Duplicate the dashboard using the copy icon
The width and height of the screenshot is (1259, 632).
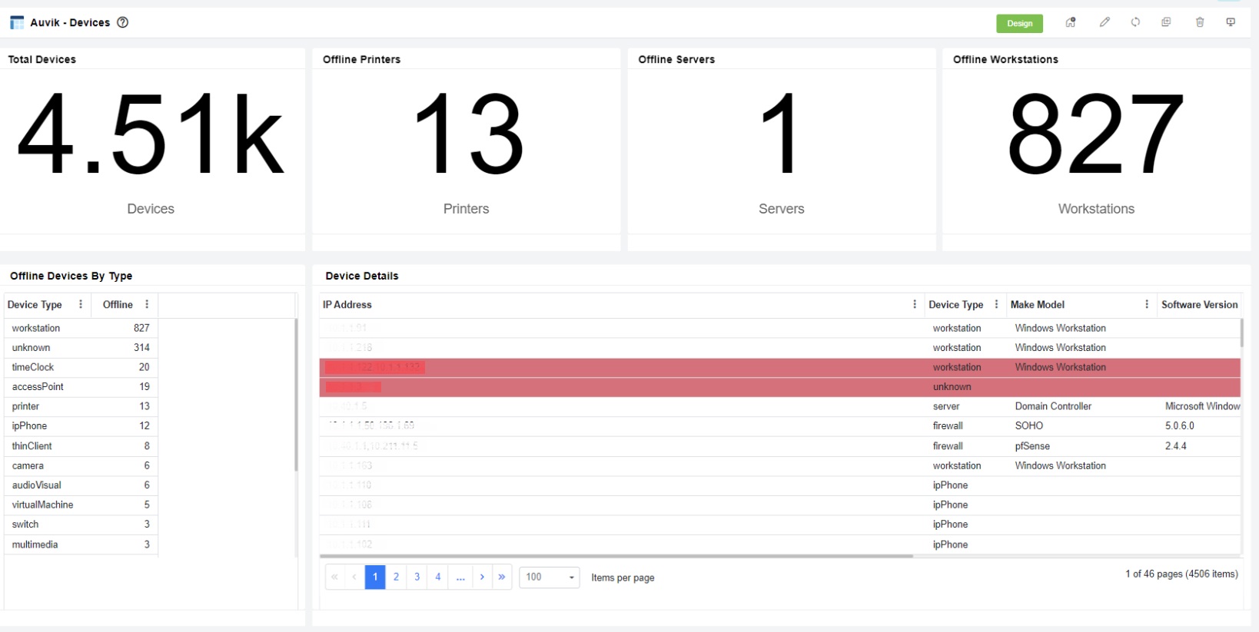click(x=1166, y=22)
